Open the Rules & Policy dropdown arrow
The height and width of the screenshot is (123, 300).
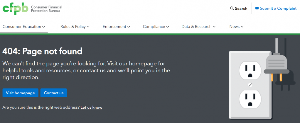(88, 27)
